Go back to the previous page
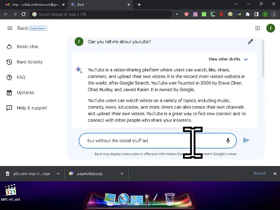The image size is (280, 210). click(x=6, y=14)
